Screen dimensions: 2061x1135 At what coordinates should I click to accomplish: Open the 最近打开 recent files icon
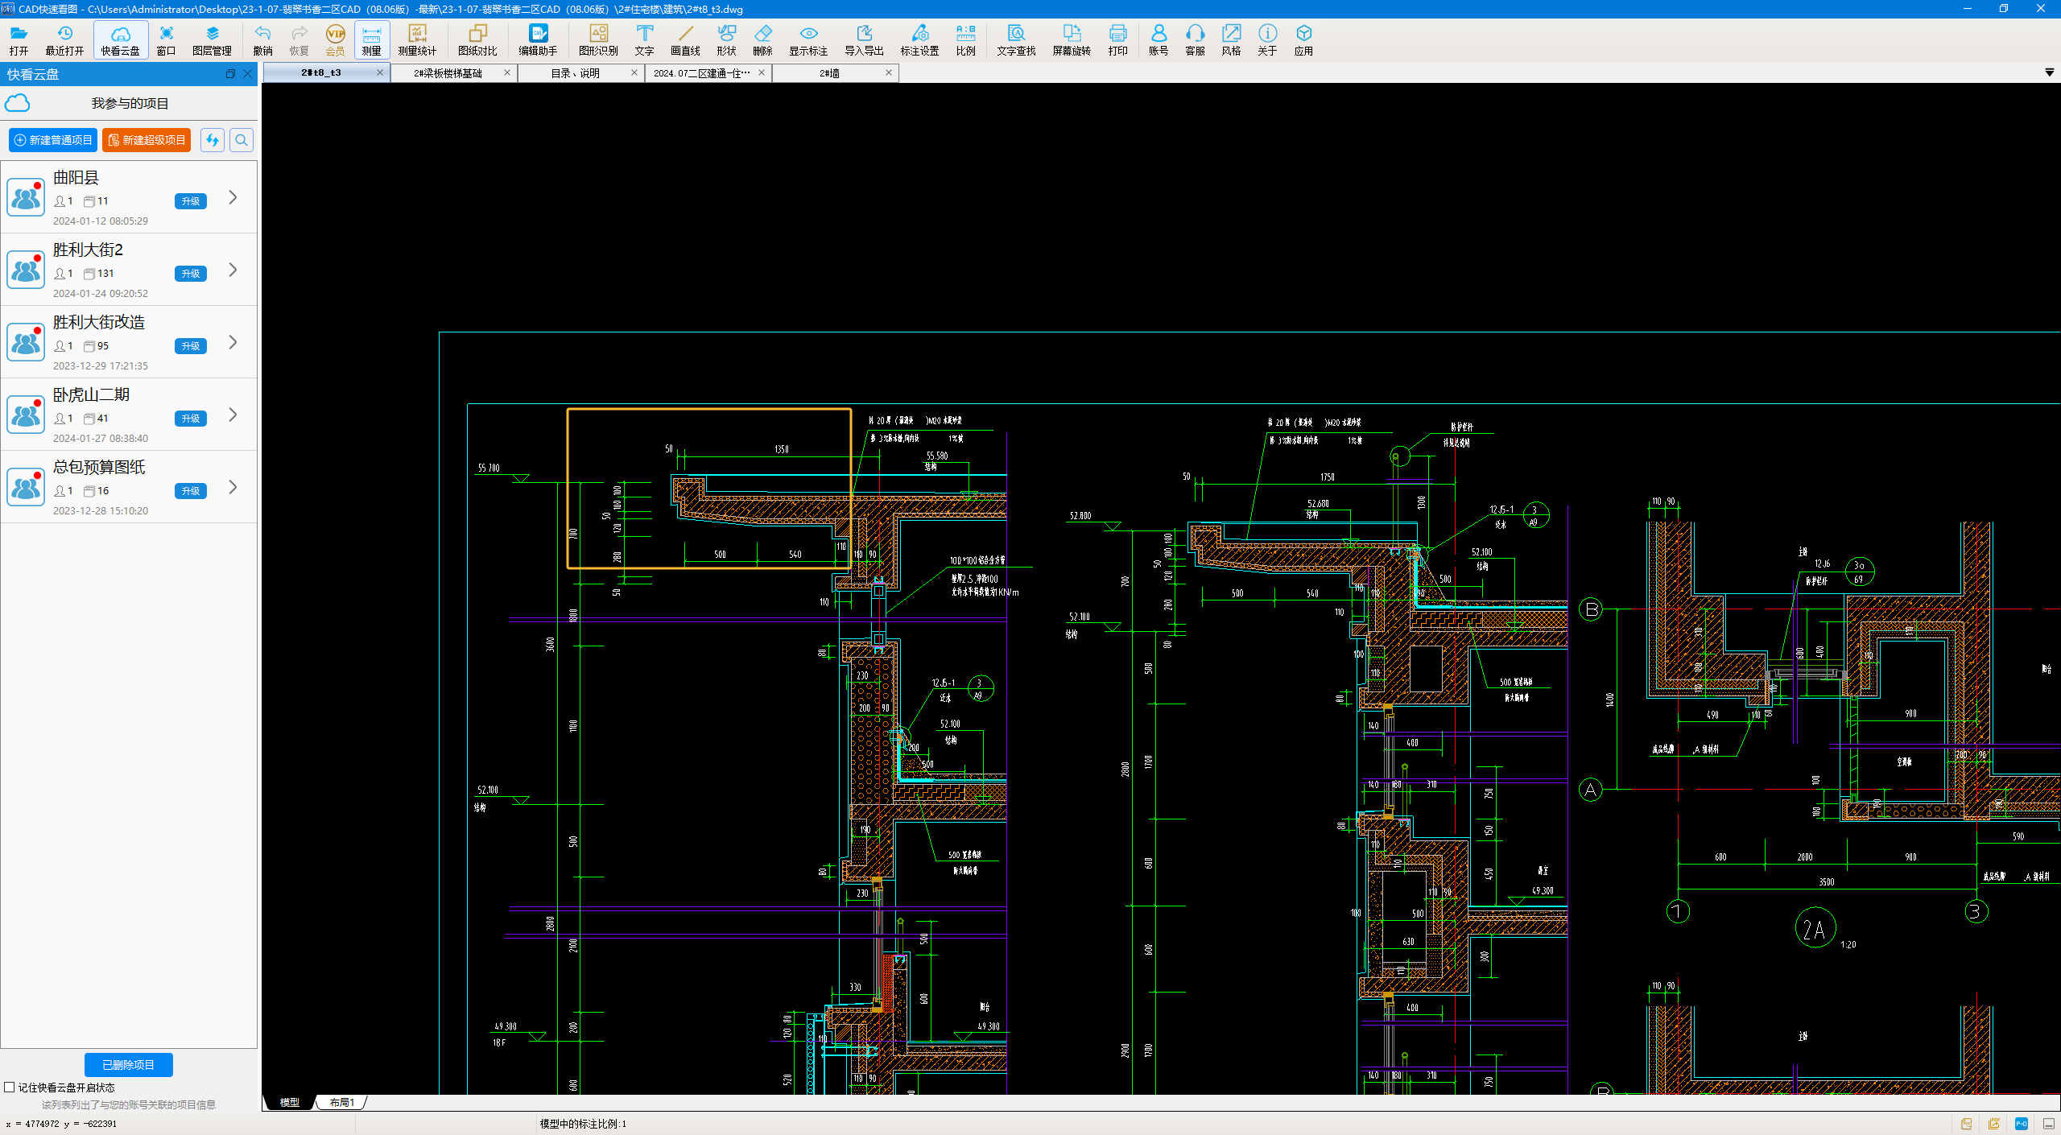pos(64,39)
